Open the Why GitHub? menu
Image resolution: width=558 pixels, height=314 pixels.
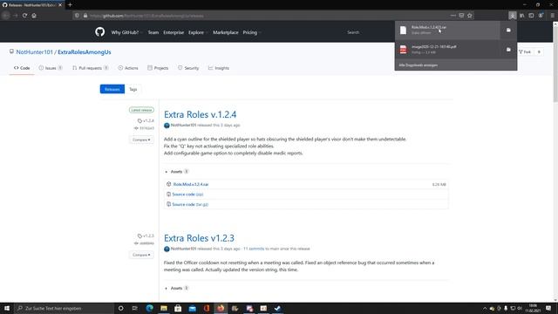pos(126,32)
